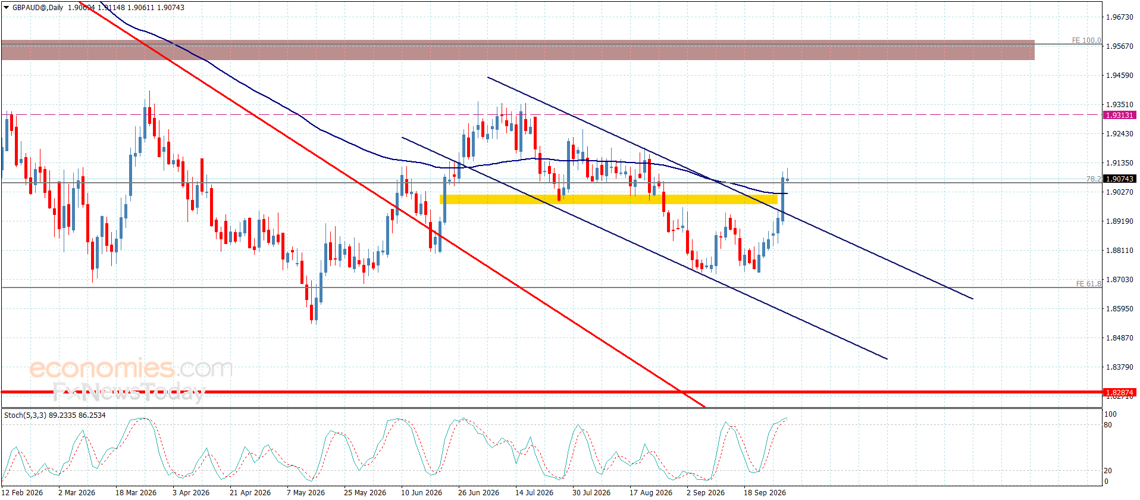
Task: Click the 18 Mar 2026 date label
Action: pyautogui.click(x=136, y=493)
